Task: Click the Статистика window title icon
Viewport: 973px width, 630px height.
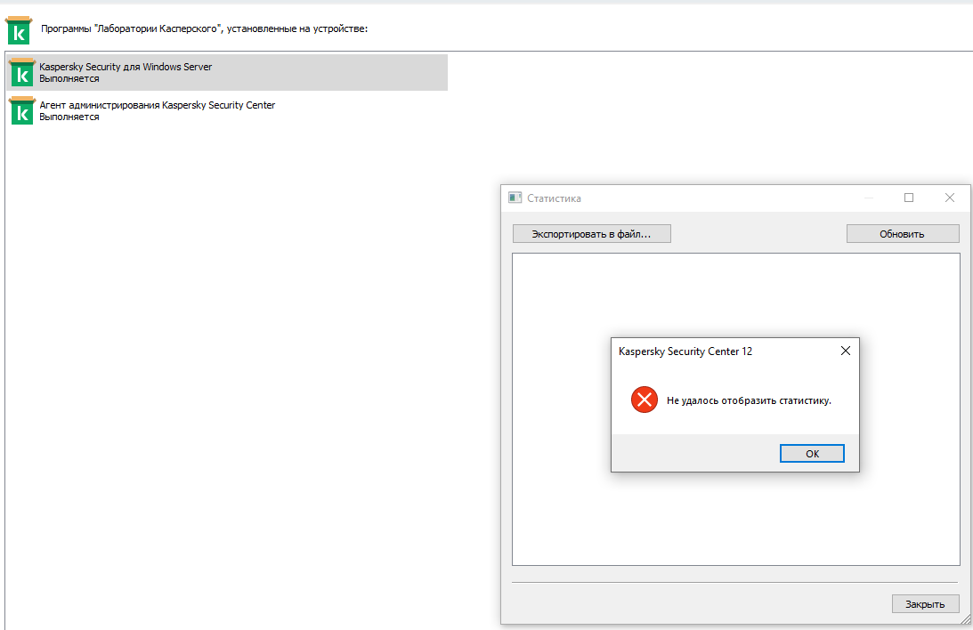Action: pyautogui.click(x=515, y=198)
